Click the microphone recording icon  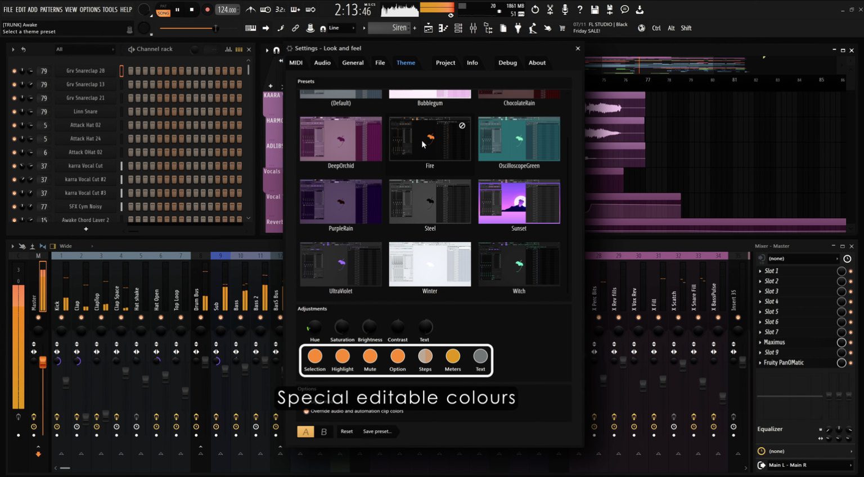coord(565,10)
